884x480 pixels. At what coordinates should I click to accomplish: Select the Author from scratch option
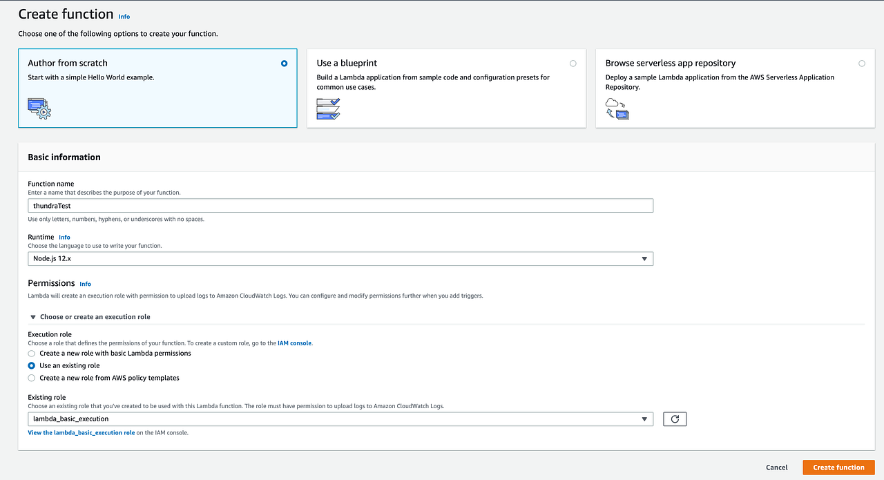[x=284, y=63]
